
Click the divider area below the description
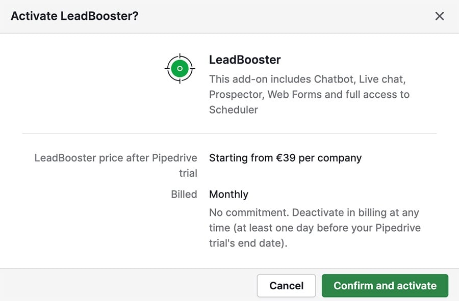click(229, 132)
